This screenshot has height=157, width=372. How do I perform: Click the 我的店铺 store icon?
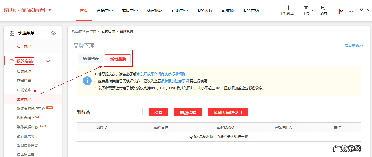(12, 61)
